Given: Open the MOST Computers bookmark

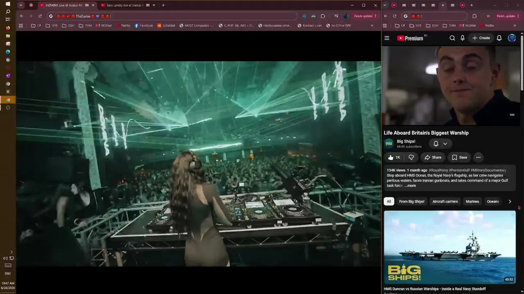Looking at the screenshot, I should (196, 25).
